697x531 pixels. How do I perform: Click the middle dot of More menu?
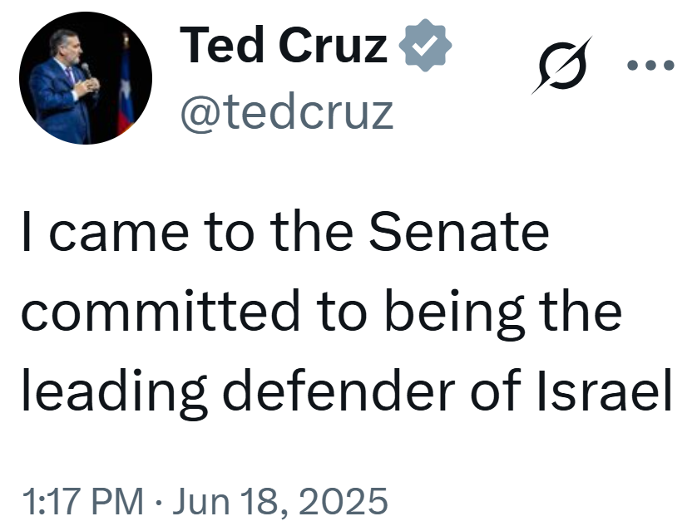(650, 66)
